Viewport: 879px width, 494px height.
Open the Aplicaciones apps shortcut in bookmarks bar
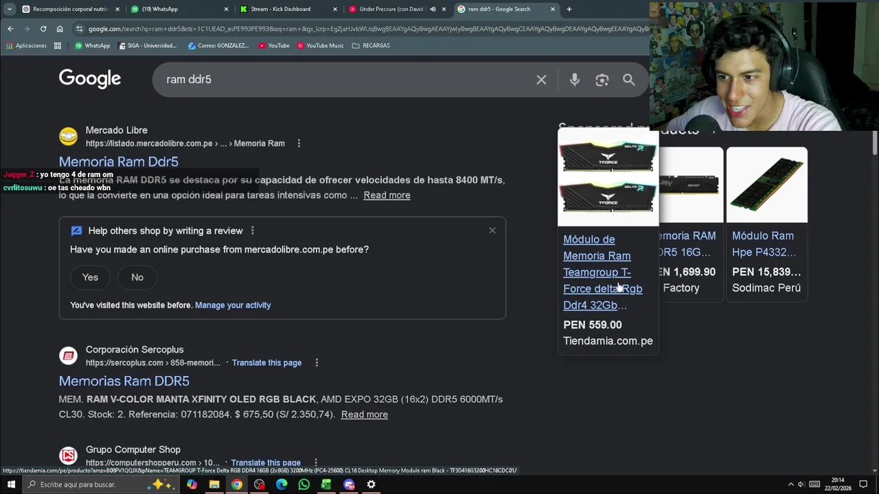point(26,45)
